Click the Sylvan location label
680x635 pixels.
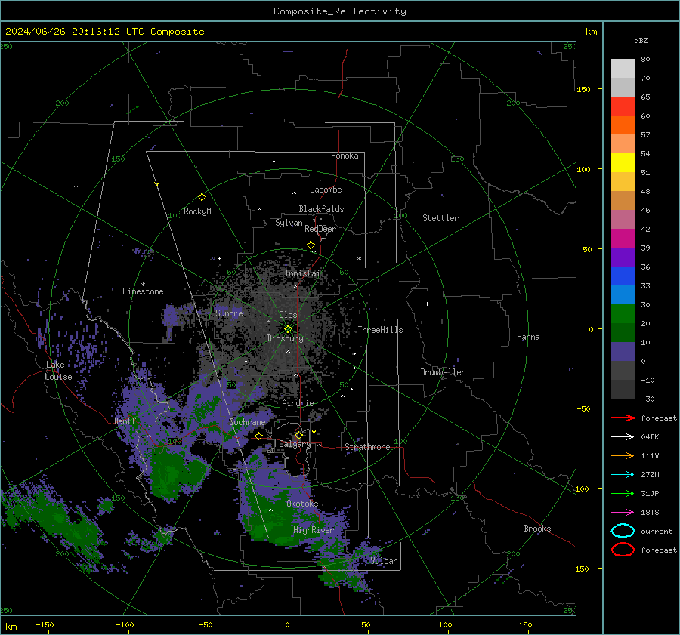[289, 223]
